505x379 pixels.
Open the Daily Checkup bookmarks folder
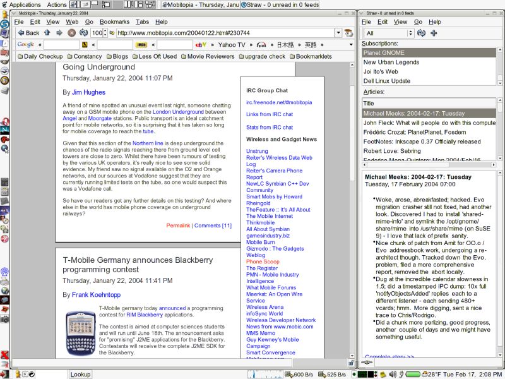[40, 56]
